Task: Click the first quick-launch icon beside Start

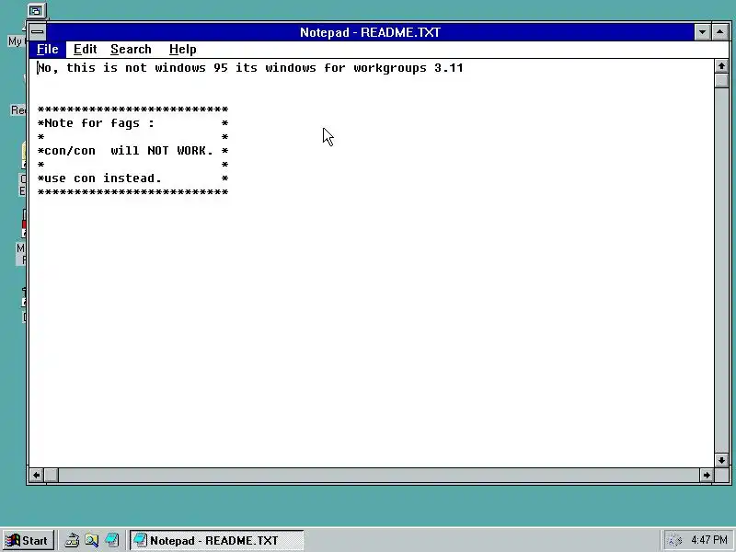Action: [x=72, y=540]
